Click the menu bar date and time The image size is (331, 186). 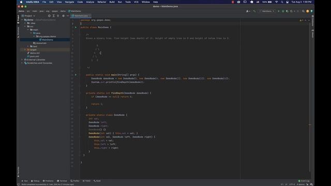tap(301, 2)
